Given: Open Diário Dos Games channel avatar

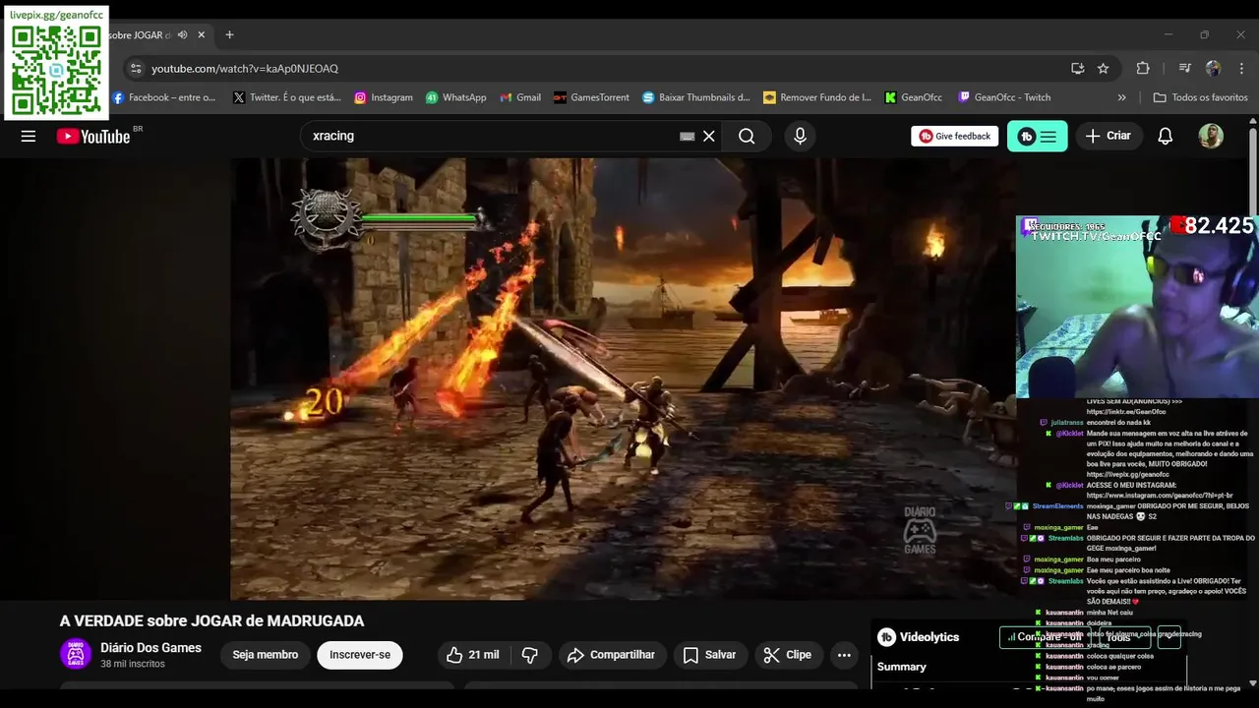Looking at the screenshot, I should tap(76, 654).
